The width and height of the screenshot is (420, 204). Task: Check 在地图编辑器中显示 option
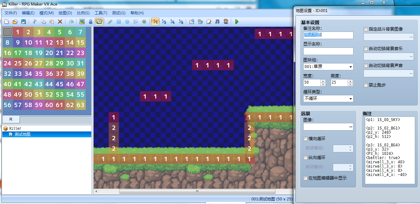pyautogui.click(x=306, y=178)
